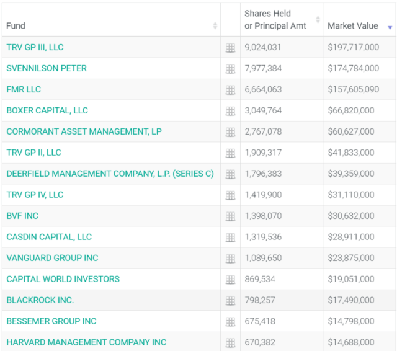Open the BLACKROCK INC. fund link
This screenshot has height=351, width=397.
click(x=40, y=300)
